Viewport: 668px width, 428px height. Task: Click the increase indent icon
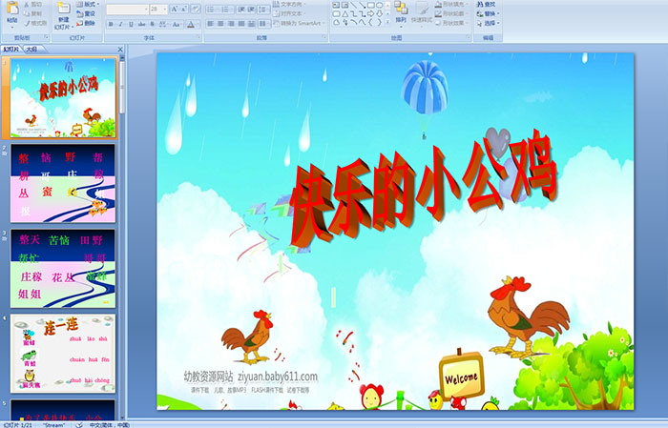(251, 10)
